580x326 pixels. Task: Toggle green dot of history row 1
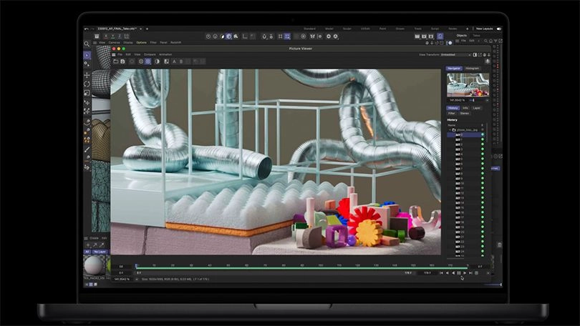tap(483, 139)
